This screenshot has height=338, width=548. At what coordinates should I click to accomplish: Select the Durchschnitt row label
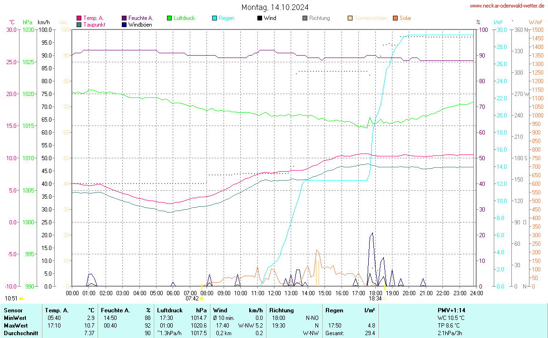(x=20, y=333)
